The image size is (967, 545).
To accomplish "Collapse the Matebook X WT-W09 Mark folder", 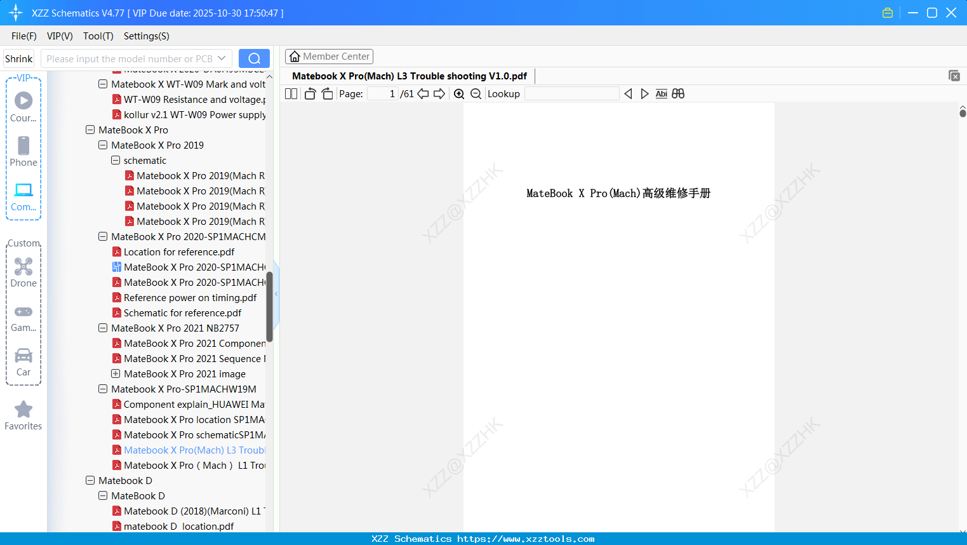I will (103, 84).
